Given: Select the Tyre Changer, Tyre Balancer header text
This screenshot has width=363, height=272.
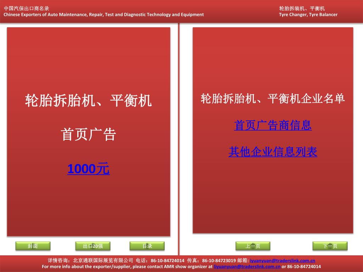Looking at the screenshot, I should [308, 15].
